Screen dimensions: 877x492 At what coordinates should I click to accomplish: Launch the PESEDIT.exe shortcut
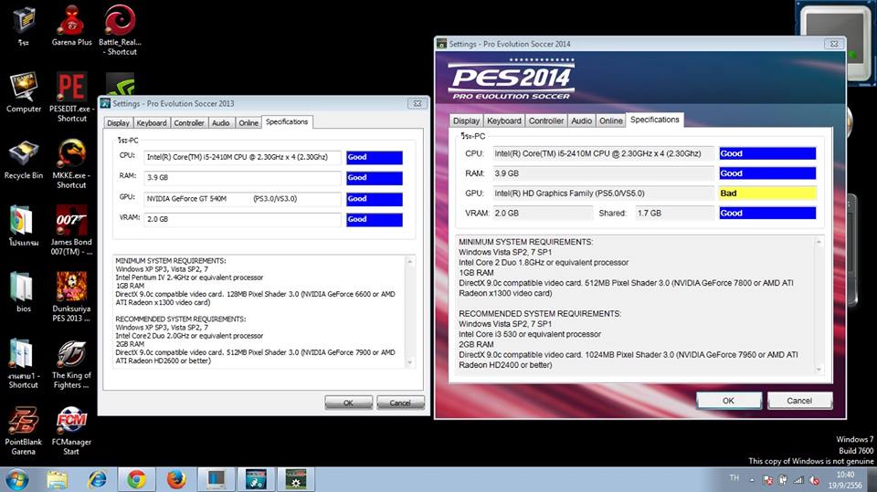point(71,96)
